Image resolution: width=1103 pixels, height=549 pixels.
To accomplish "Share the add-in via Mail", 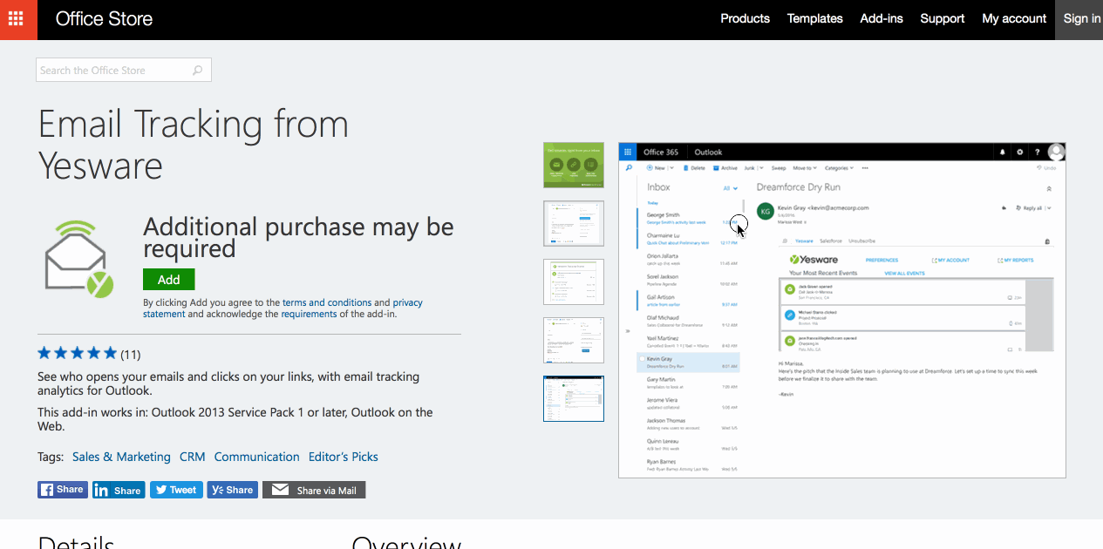I will (314, 490).
